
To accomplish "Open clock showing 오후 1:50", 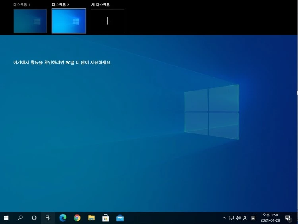I will click(270, 218).
